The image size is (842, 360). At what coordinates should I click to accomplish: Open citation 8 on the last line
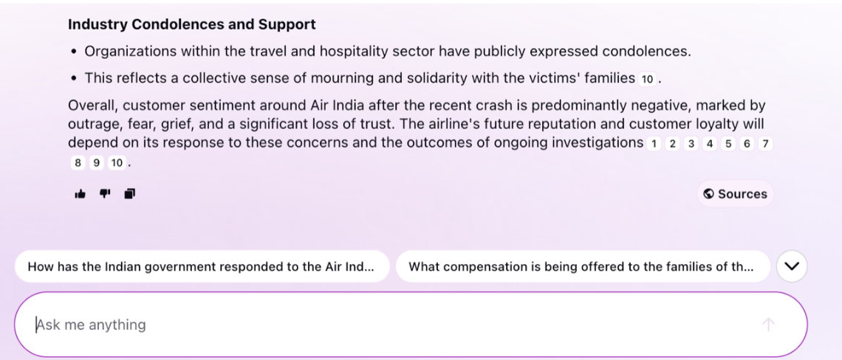click(x=78, y=163)
